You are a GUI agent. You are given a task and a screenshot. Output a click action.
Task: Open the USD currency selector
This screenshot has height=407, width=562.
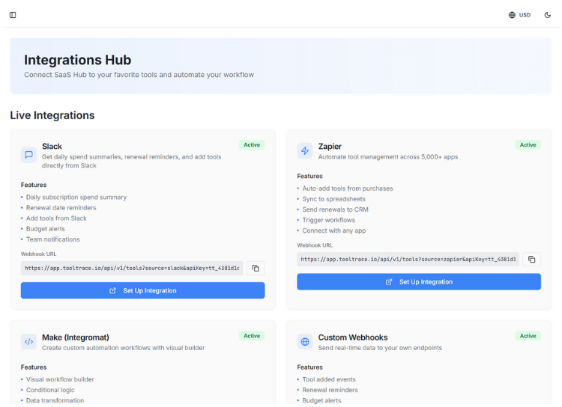pos(519,15)
